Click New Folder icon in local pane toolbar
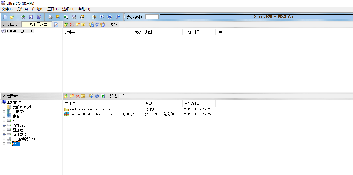This screenshot has width=353, height=175. pos(72,96)
